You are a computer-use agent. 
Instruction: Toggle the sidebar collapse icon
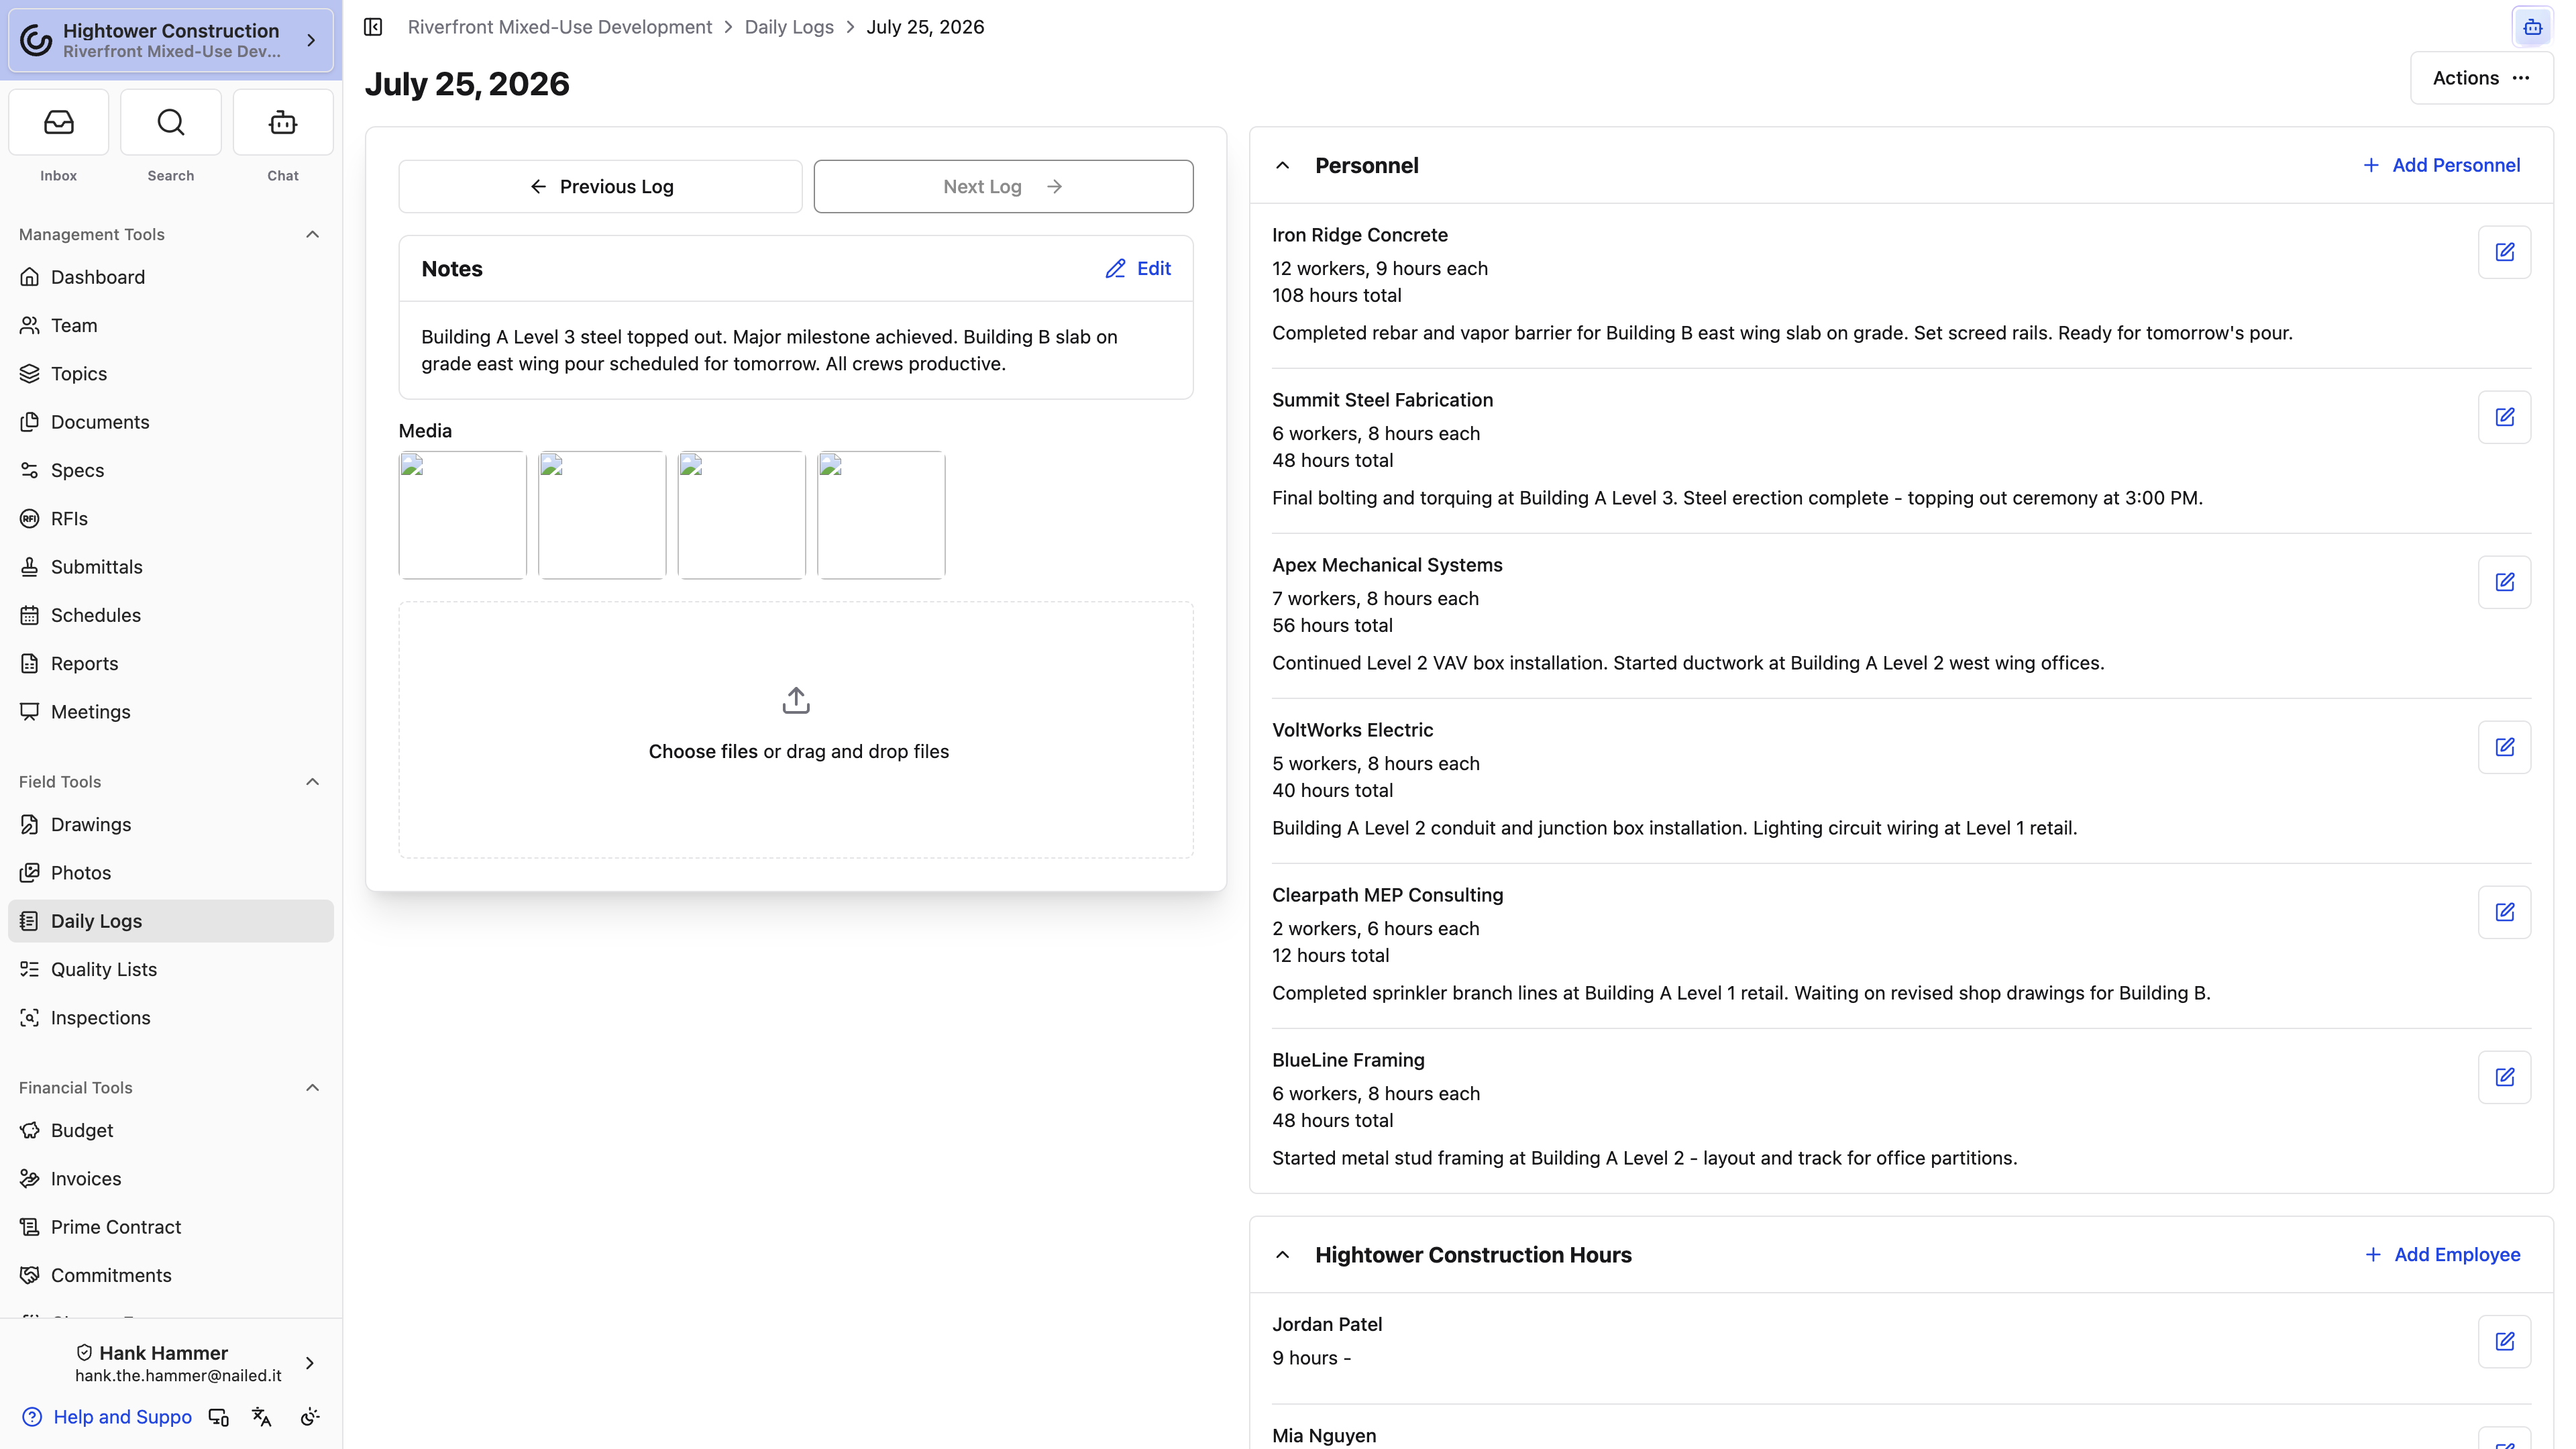[x=373, y=27]
